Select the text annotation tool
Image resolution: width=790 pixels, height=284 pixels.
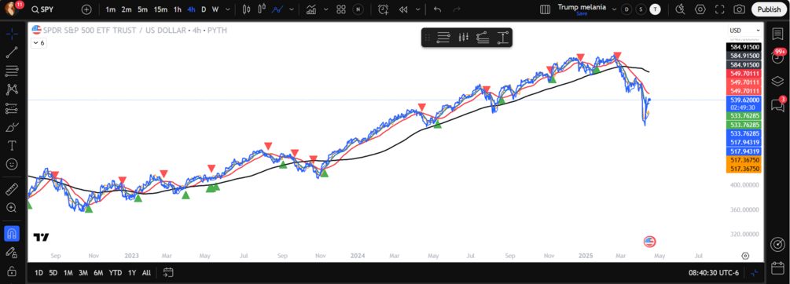point(12,146)
